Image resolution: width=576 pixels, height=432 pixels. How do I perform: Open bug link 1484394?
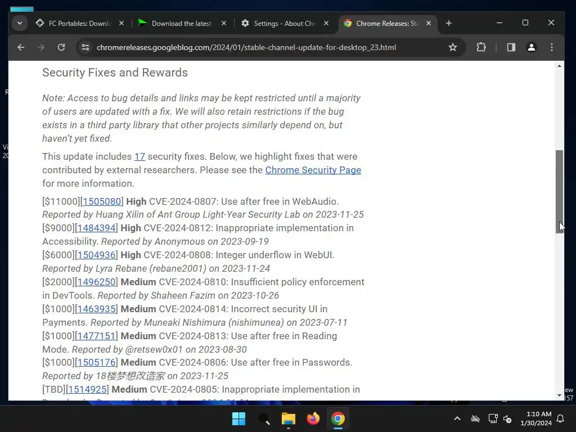tap(97, 228)
